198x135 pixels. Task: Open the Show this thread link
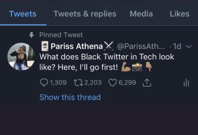click(x=70, y=97)
